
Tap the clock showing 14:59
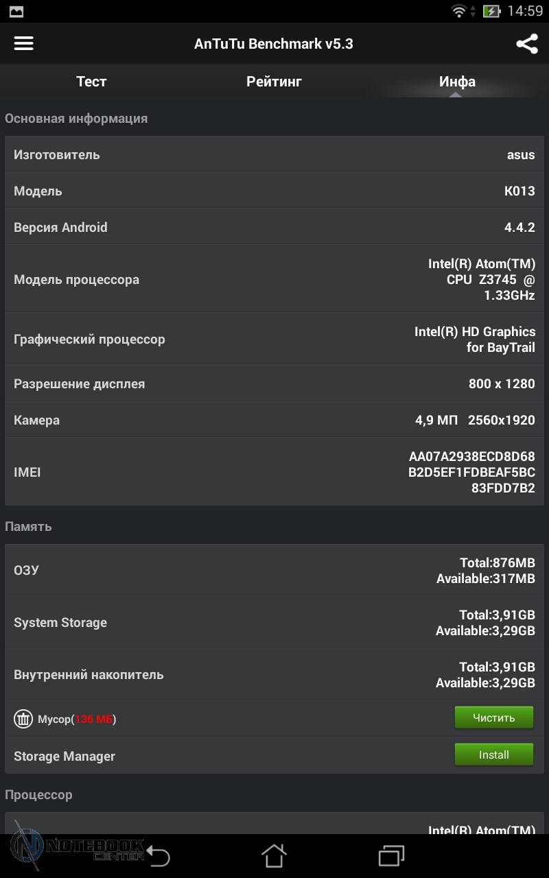coord(525,11)
